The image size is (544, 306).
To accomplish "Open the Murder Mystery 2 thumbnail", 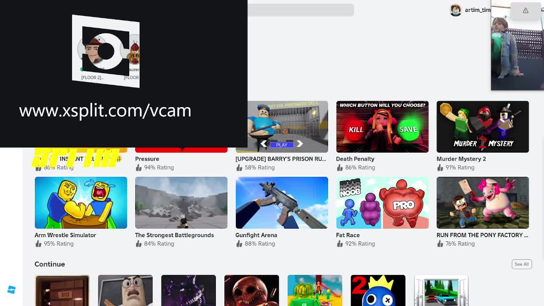I will point(483,127).
